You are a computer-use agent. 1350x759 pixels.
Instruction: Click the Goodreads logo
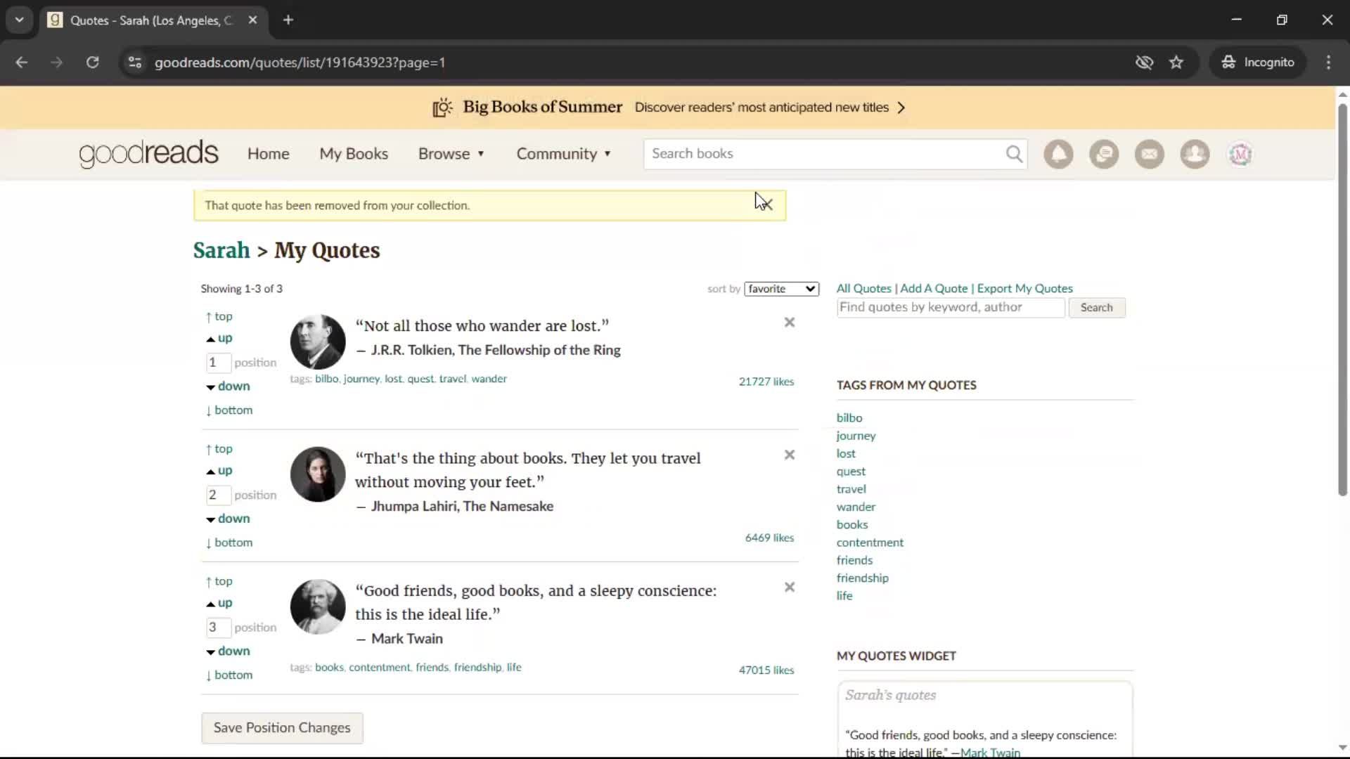pos(149,154)
